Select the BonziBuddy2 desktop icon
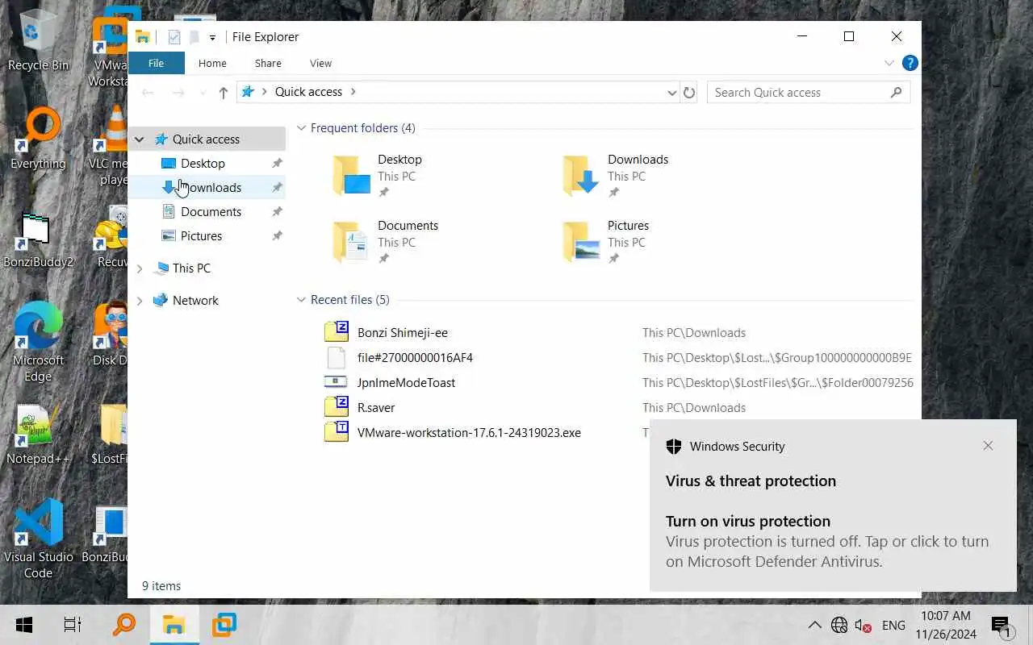The height and width of the screenshot is (645, 1033). (38, 240)
